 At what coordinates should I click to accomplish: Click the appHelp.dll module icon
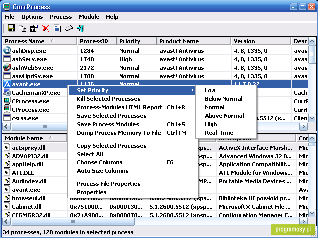coord(7,164)
